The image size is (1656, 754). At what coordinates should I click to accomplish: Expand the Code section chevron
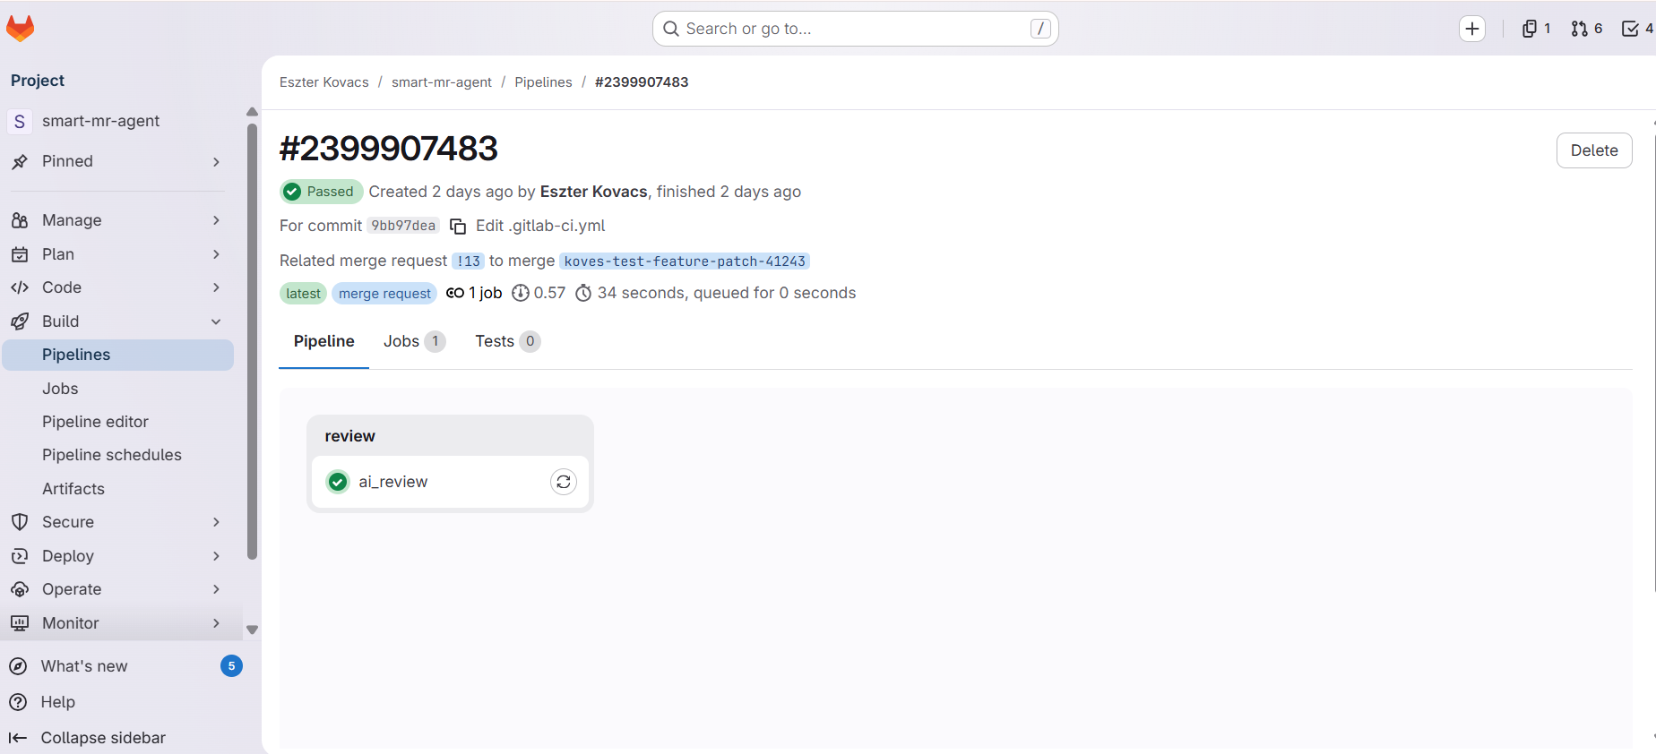(216, 287)
